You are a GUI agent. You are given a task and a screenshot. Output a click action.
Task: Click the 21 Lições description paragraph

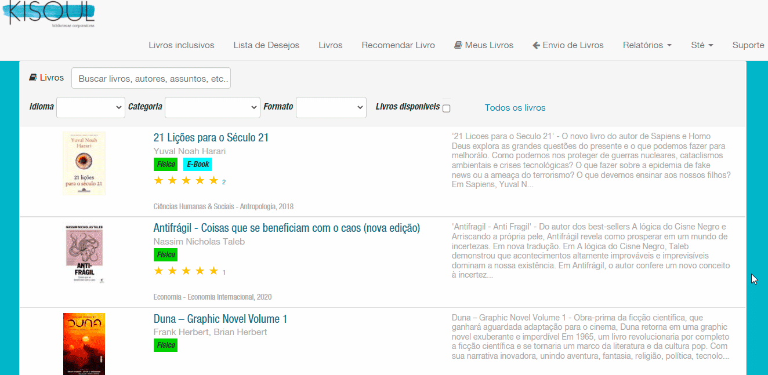(592, 161)
